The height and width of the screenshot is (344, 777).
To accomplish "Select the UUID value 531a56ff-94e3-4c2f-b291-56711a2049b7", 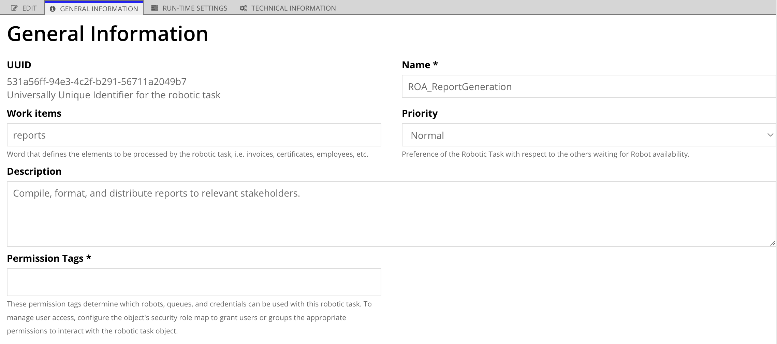I will pos(97,82).
